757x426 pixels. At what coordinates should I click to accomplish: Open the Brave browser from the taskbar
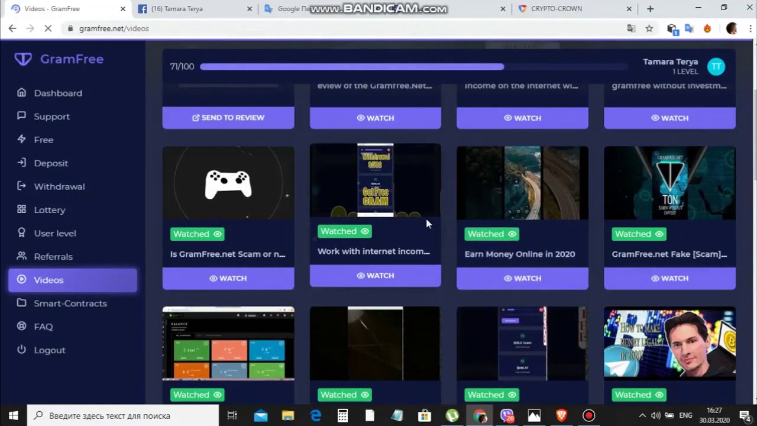(x=561, y=416)
